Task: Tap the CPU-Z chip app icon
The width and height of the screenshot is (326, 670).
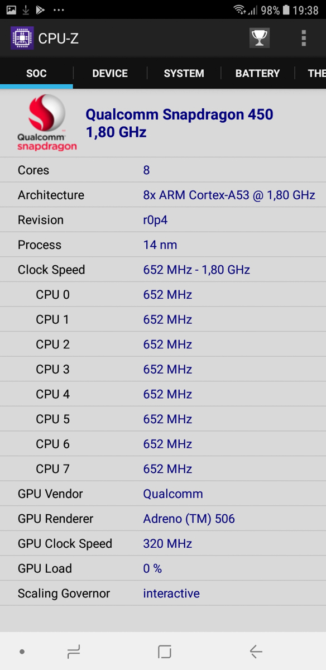Action: pos(22,38)
